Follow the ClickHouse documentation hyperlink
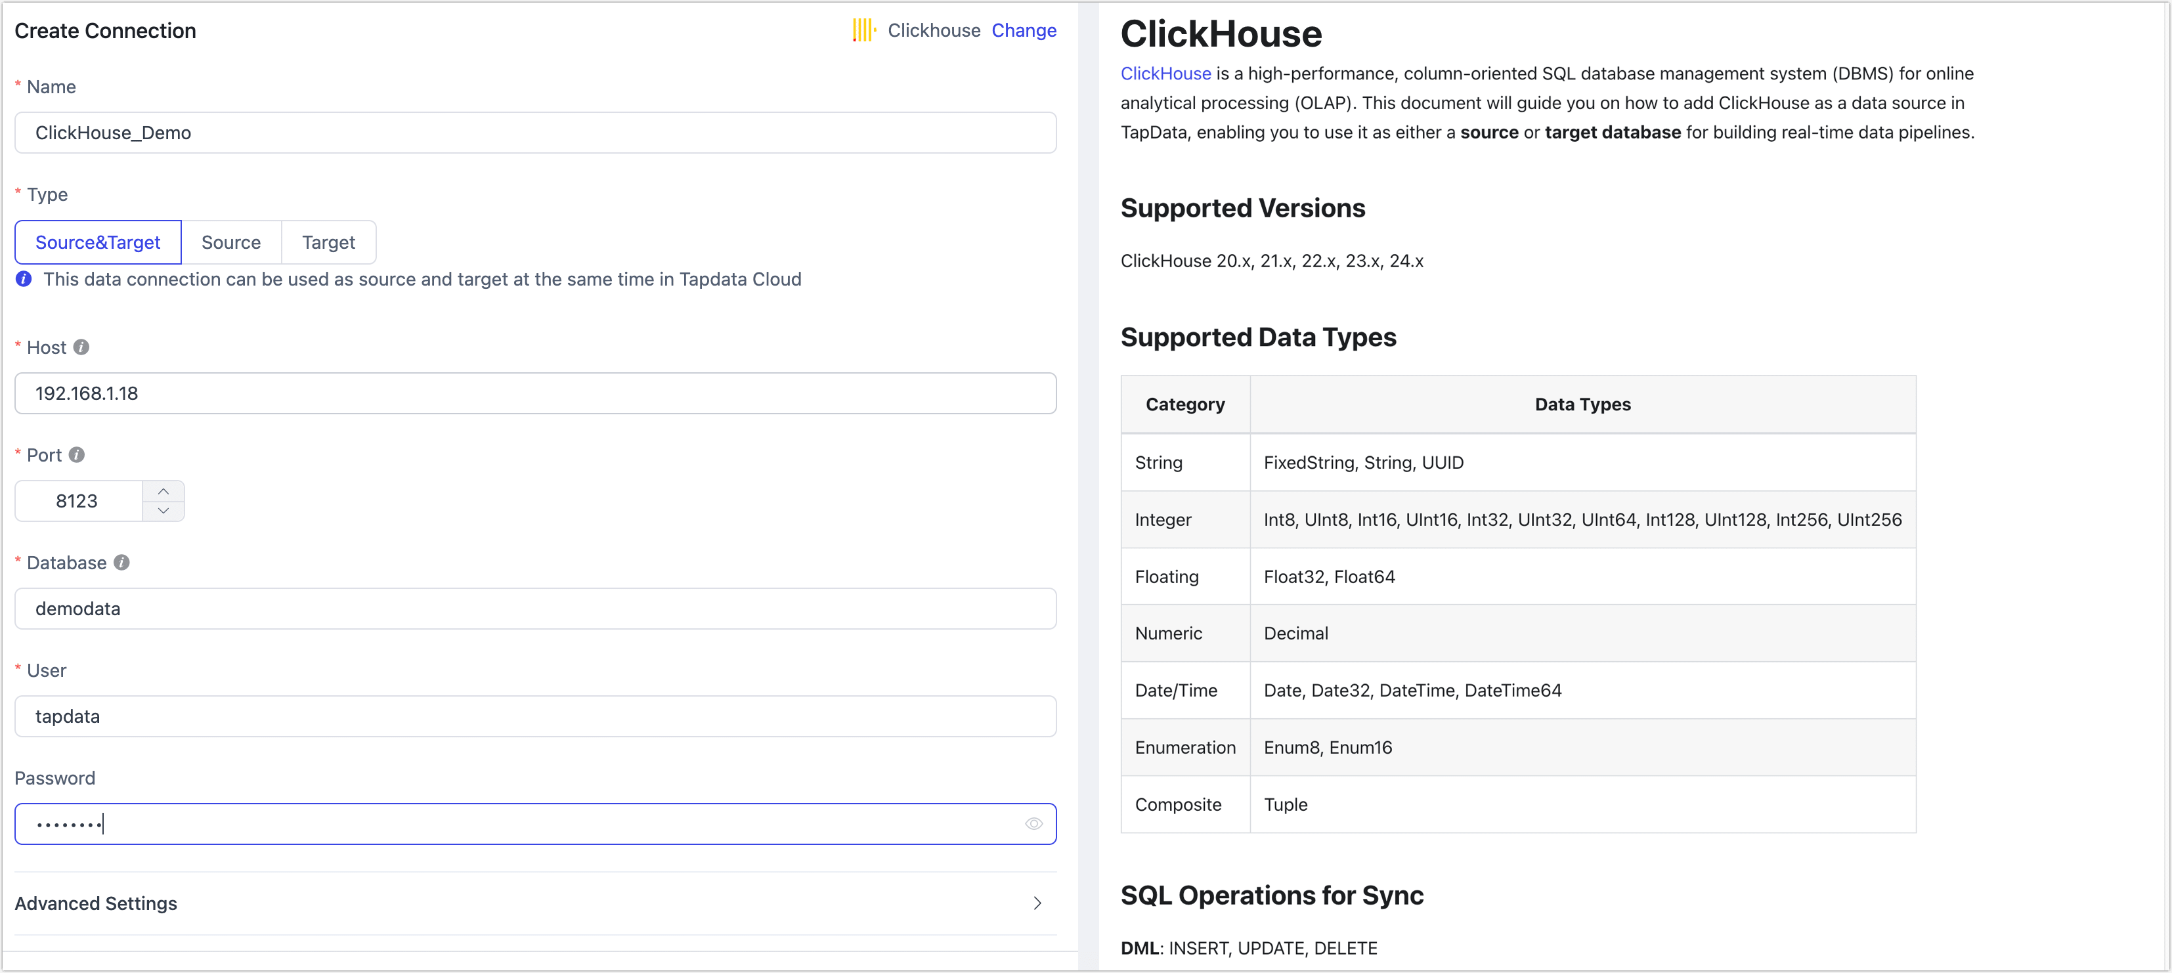 1165,74
